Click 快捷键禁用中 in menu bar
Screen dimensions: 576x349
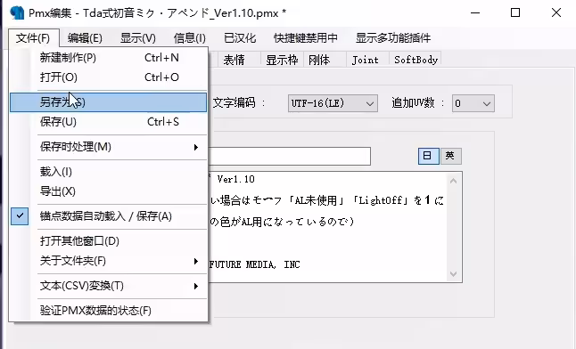tap(306, 37)
